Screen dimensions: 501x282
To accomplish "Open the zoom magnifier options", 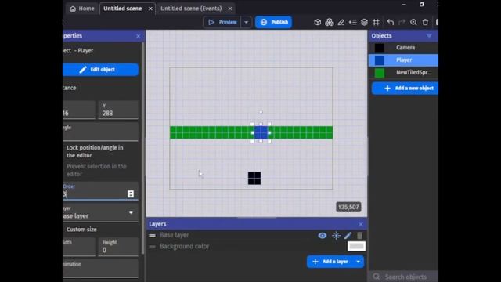I will (413, 22).
